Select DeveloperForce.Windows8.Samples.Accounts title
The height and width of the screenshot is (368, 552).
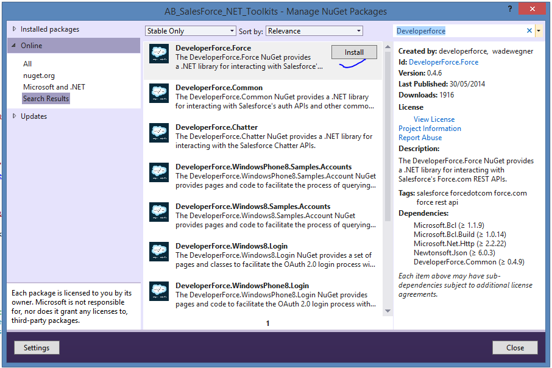click(x=253, y=207)
